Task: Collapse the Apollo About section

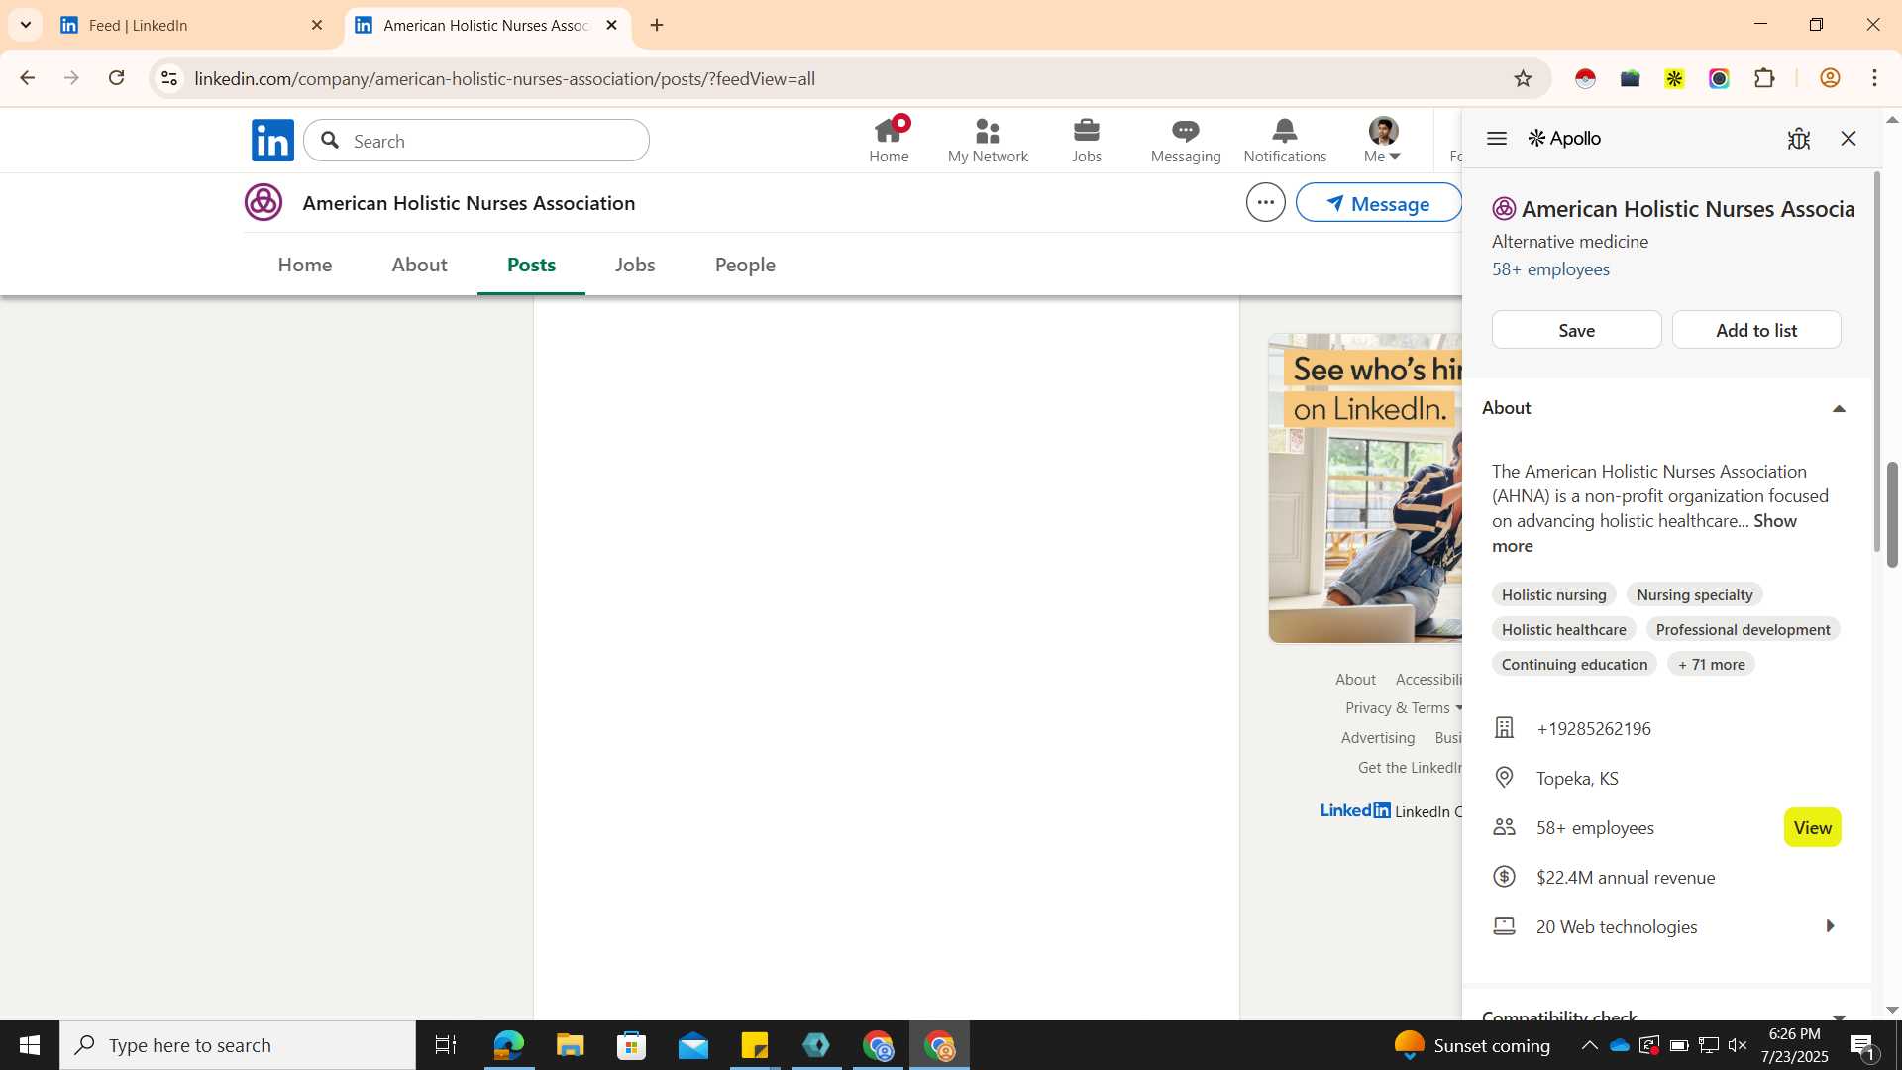Action: pyautogui.click(x=1839, y=408)
